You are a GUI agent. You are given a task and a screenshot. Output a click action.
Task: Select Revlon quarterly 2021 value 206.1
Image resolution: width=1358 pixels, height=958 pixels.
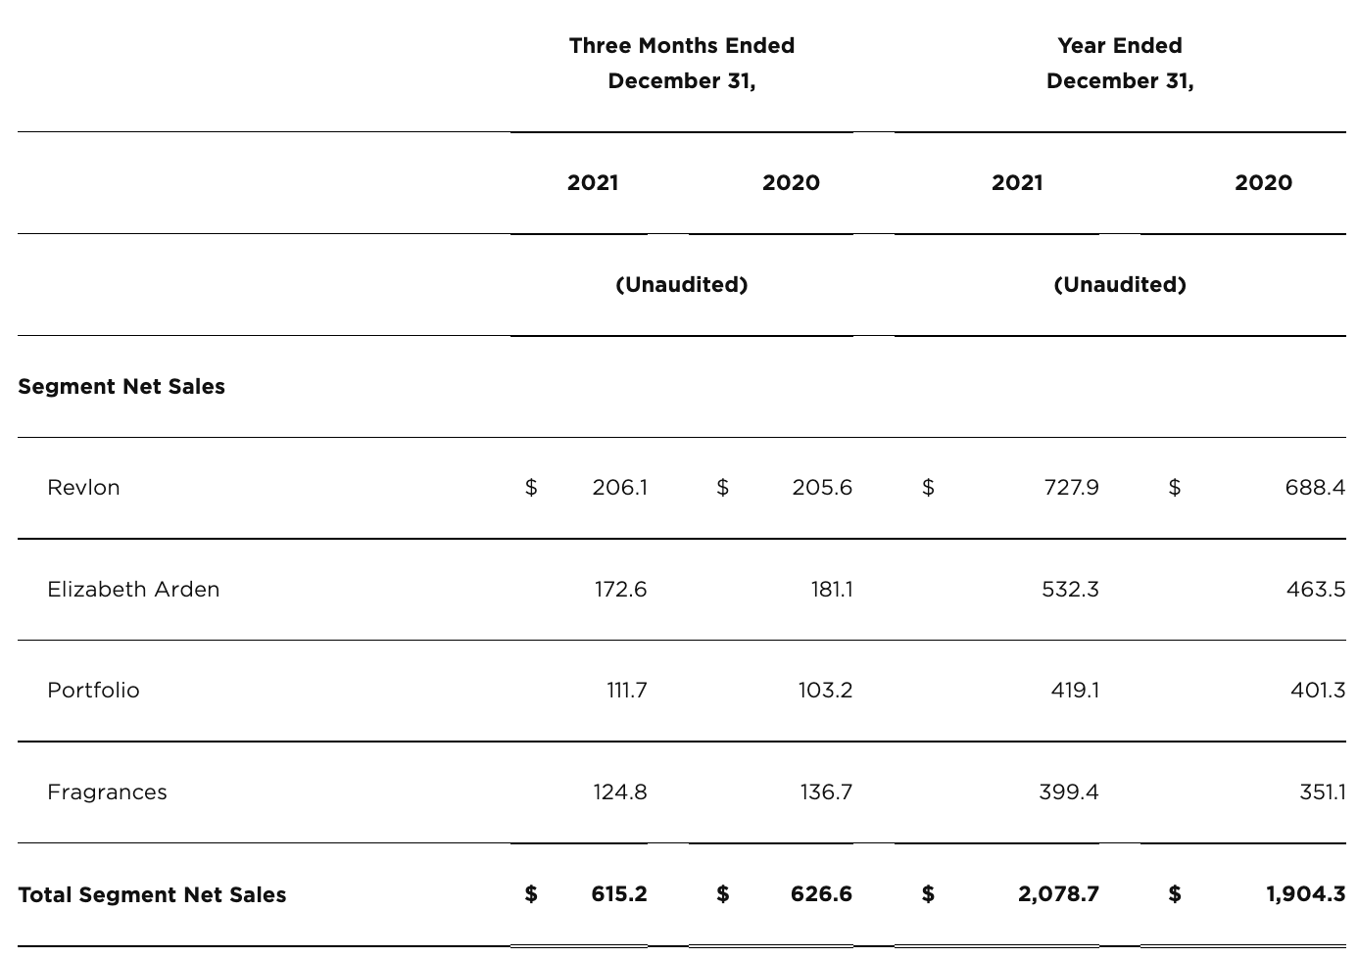[x=619, y=488]
